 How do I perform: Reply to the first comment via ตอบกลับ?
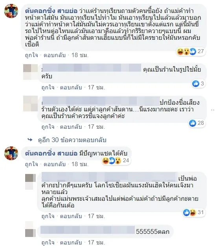click(x=55, y=55)
